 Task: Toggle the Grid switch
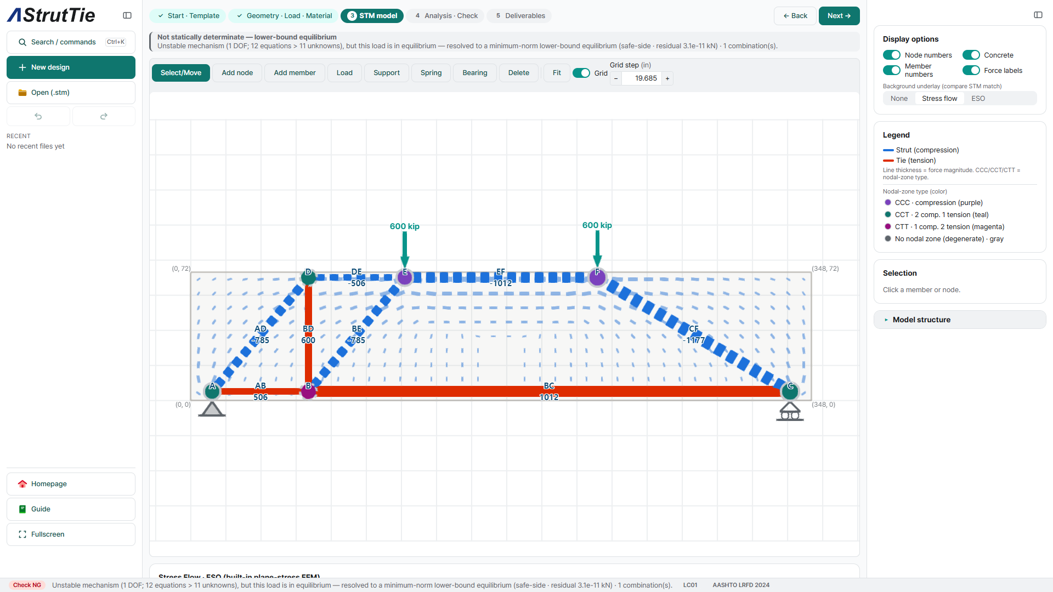[581, 73]
